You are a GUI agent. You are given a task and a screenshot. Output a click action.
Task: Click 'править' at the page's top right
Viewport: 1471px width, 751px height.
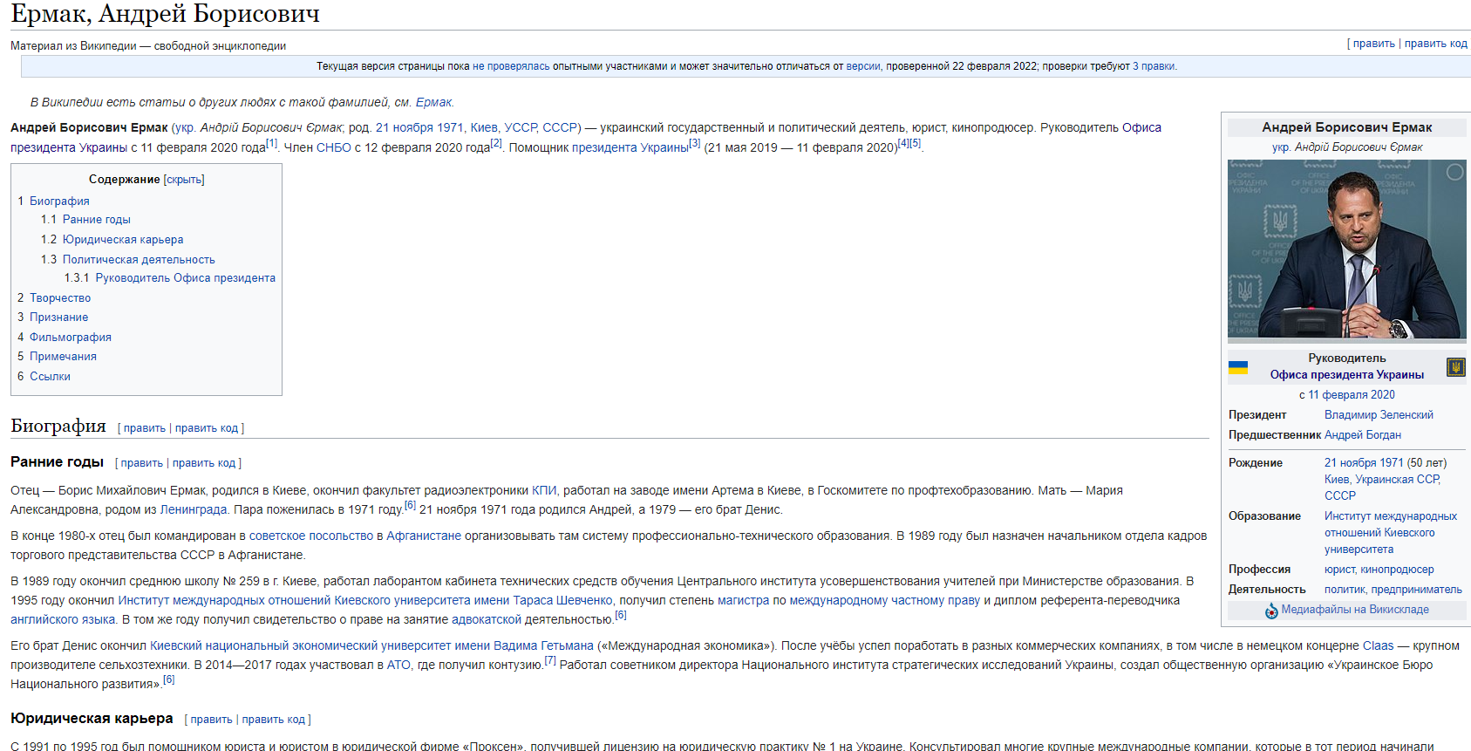point(1374,44)
